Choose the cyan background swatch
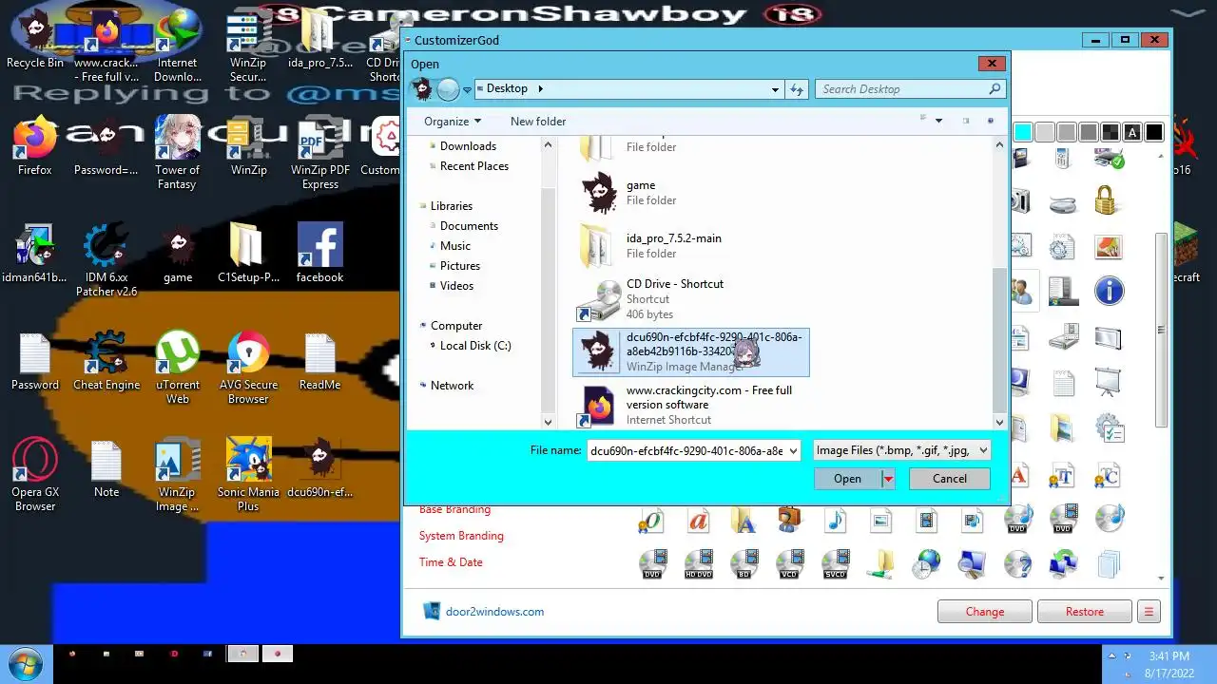Screen dimensions: 1217x684 tap(1023, 133)
